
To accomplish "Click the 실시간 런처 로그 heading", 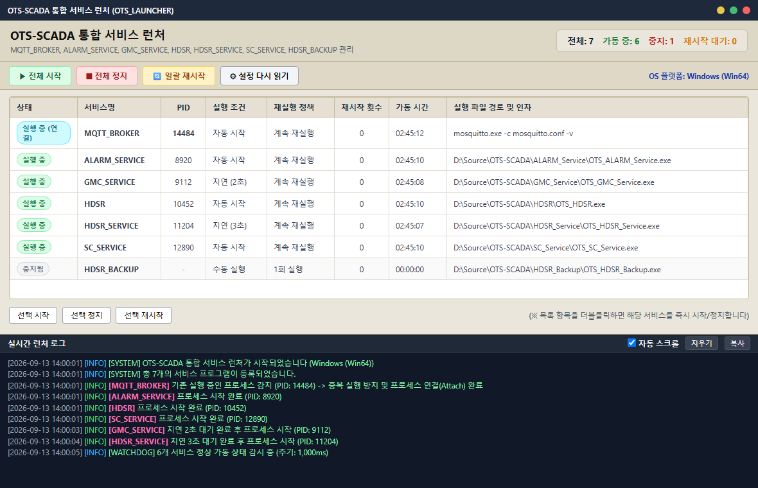I will point(37,344).
